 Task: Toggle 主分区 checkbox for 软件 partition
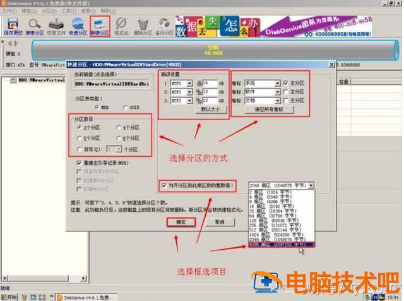point(285,92)
